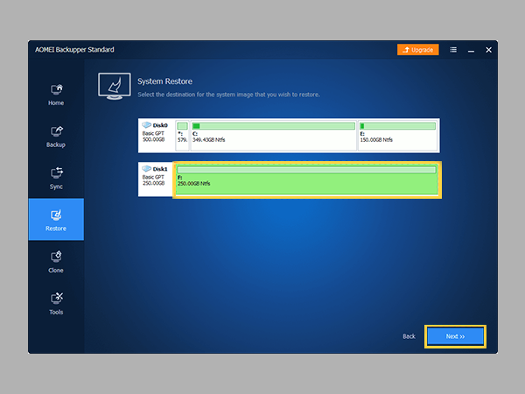
Task: Select the F: 250.00GB Ntfs partition
Action: [307, 179]
